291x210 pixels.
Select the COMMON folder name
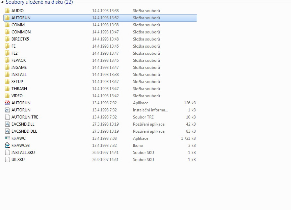(x=21, y=32)
